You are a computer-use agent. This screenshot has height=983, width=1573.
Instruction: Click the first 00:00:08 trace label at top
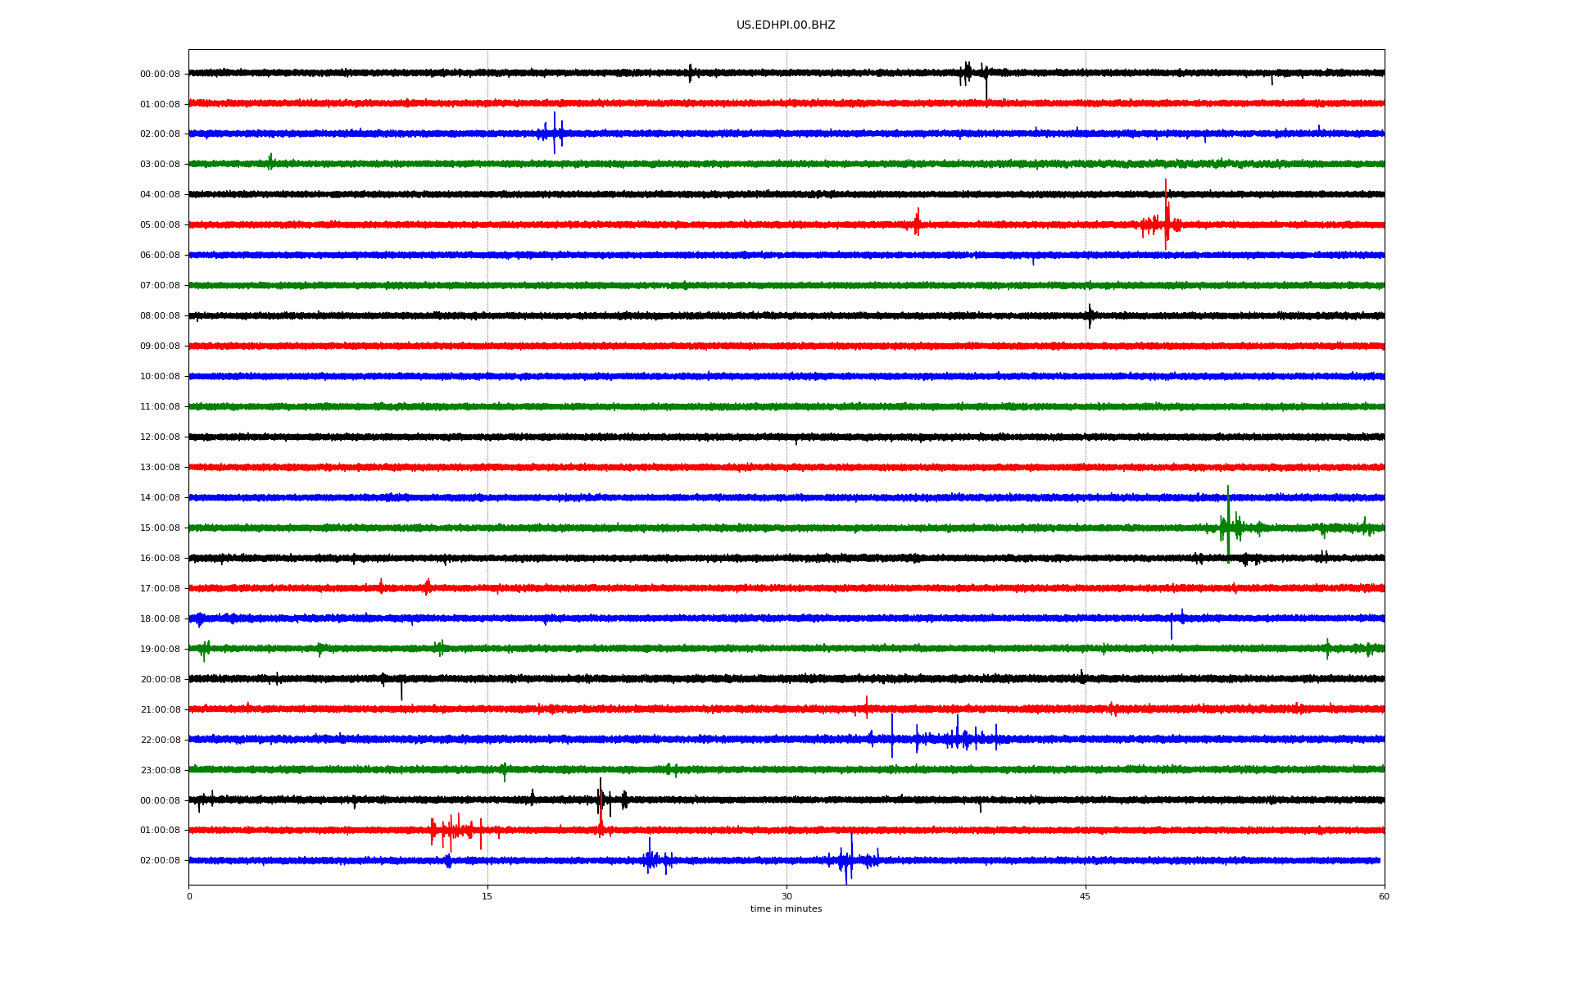(x=160, y=75)
